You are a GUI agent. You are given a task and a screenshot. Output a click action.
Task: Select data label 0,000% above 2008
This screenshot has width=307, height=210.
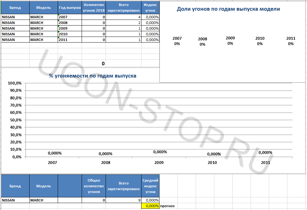[x=106, y=154]
